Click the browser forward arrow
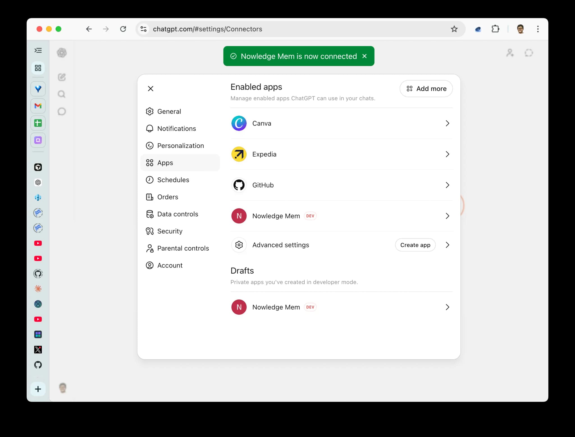Screen dimensions: 575x437 pos(106,29)
